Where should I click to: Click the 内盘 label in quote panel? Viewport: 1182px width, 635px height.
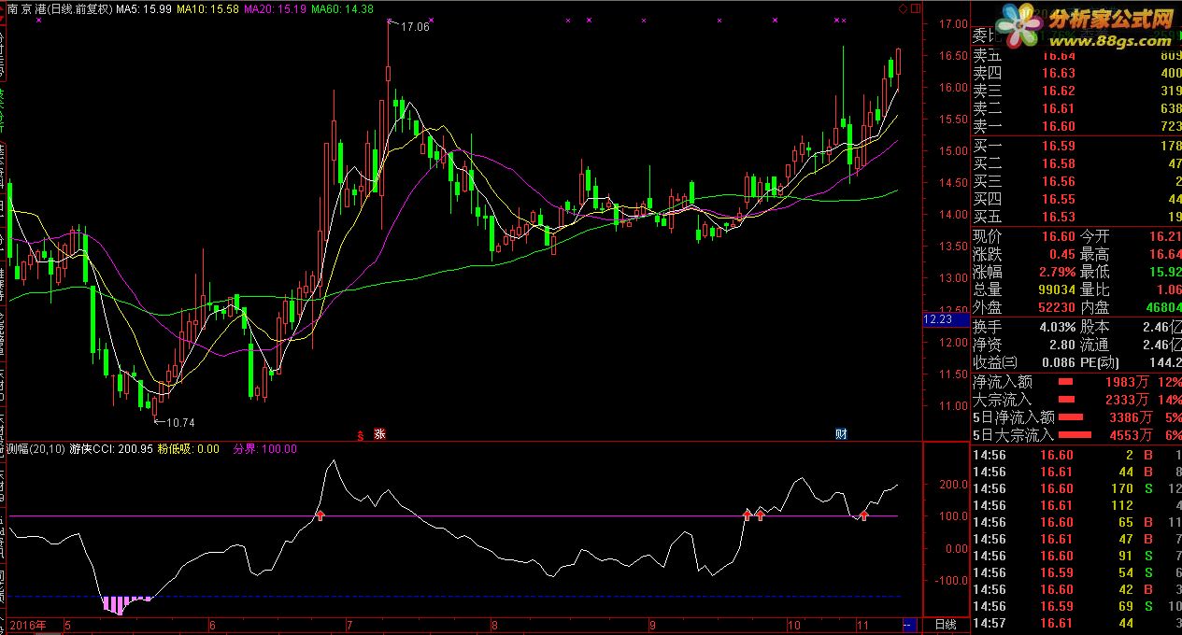(x=1094, y=307)
